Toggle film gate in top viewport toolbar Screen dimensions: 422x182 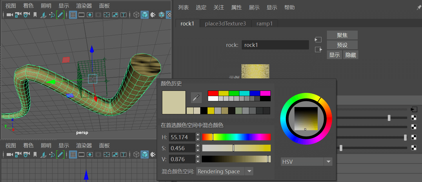point(81,14)
